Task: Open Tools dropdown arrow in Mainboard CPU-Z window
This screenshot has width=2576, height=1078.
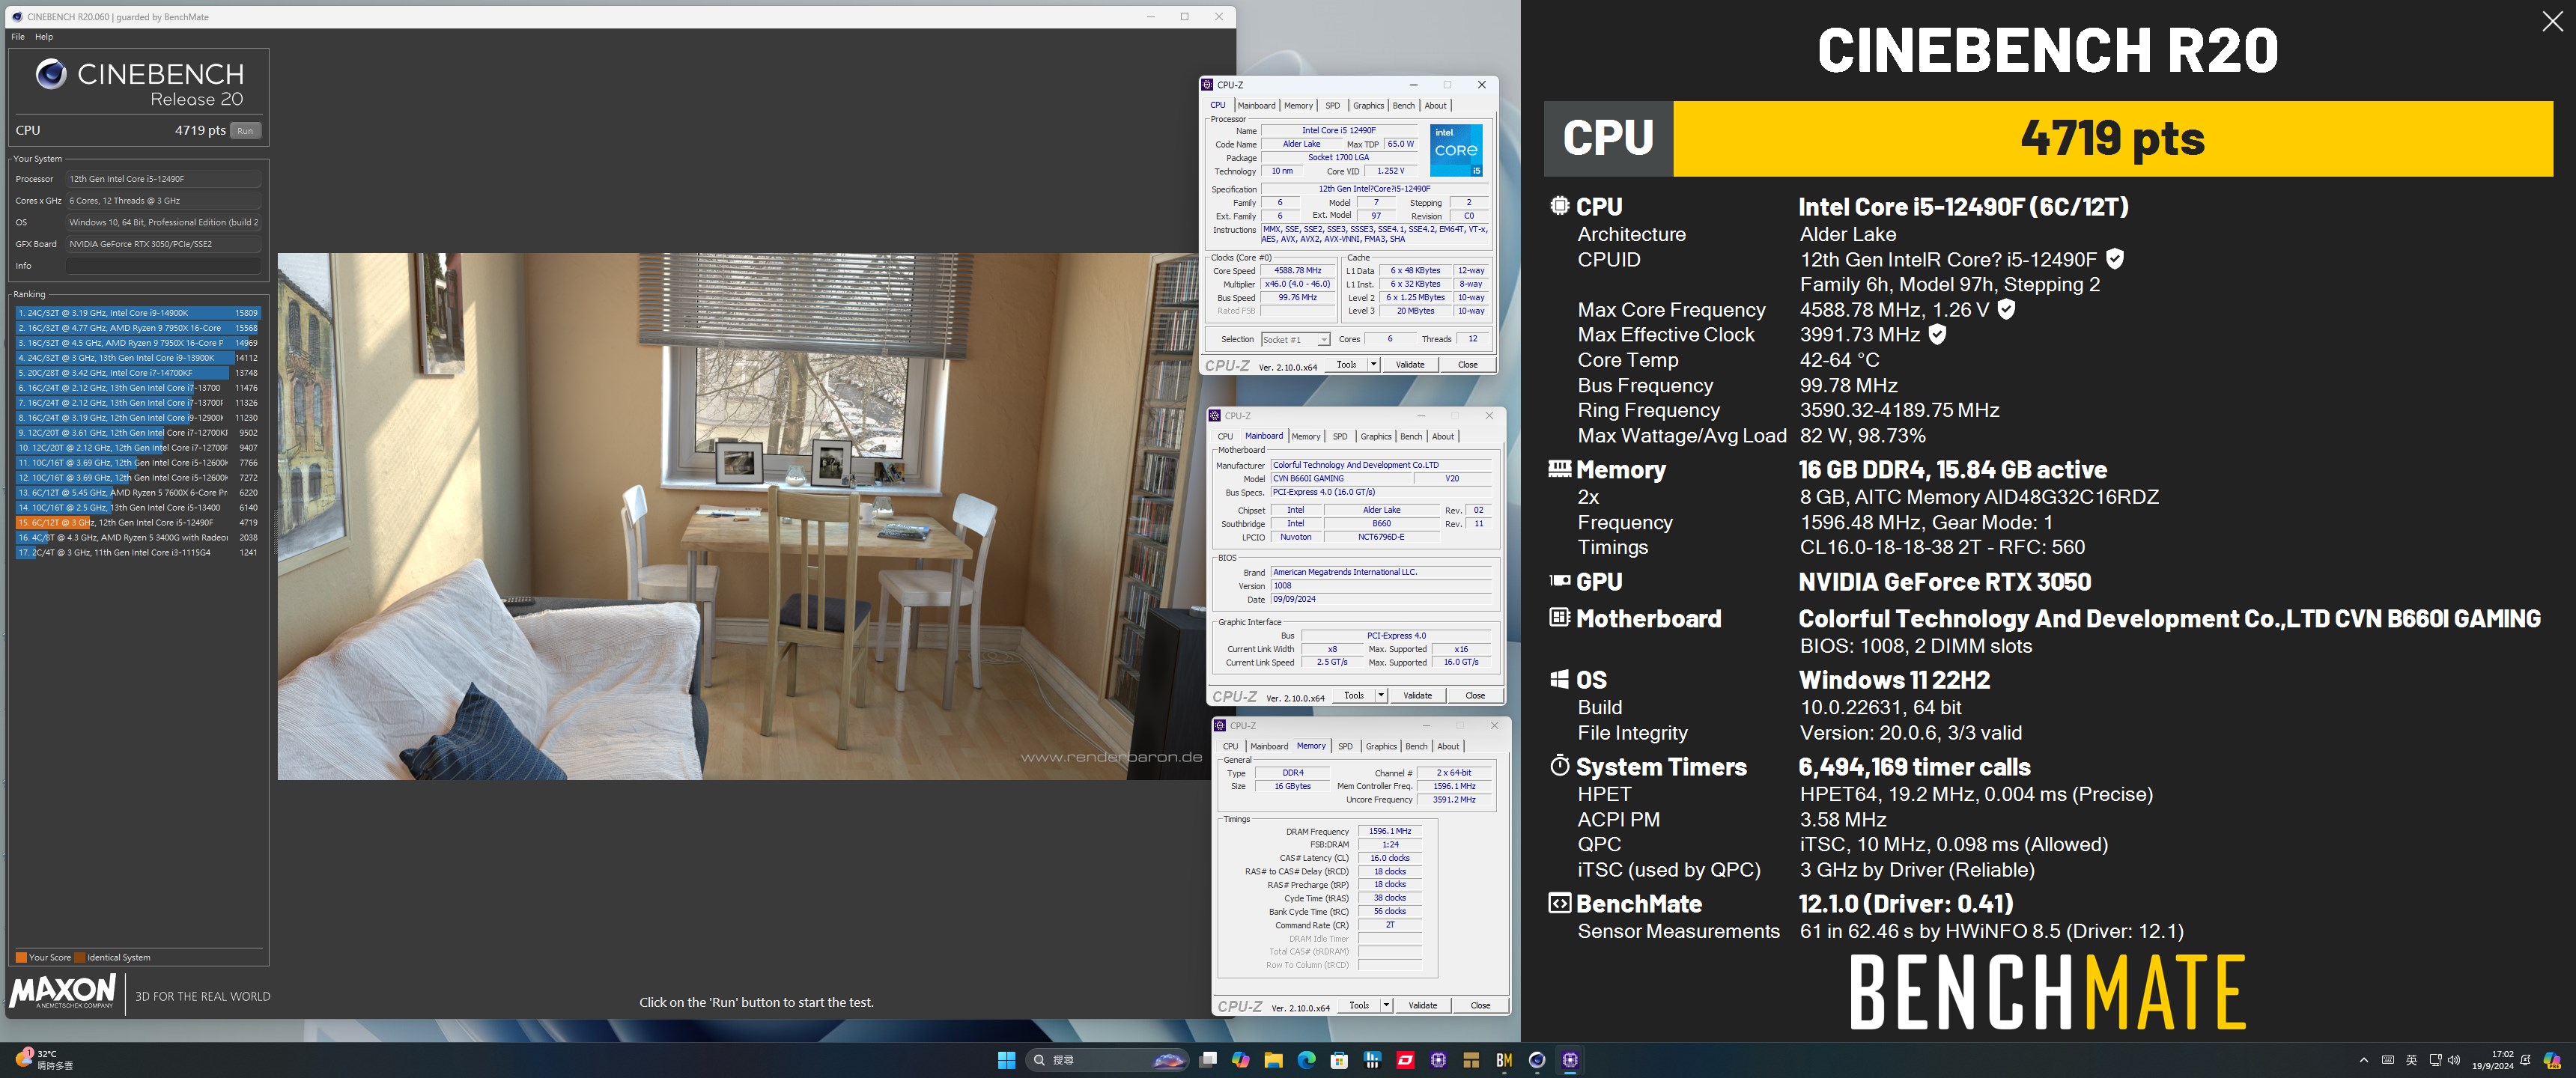Action: (1380, 695)
